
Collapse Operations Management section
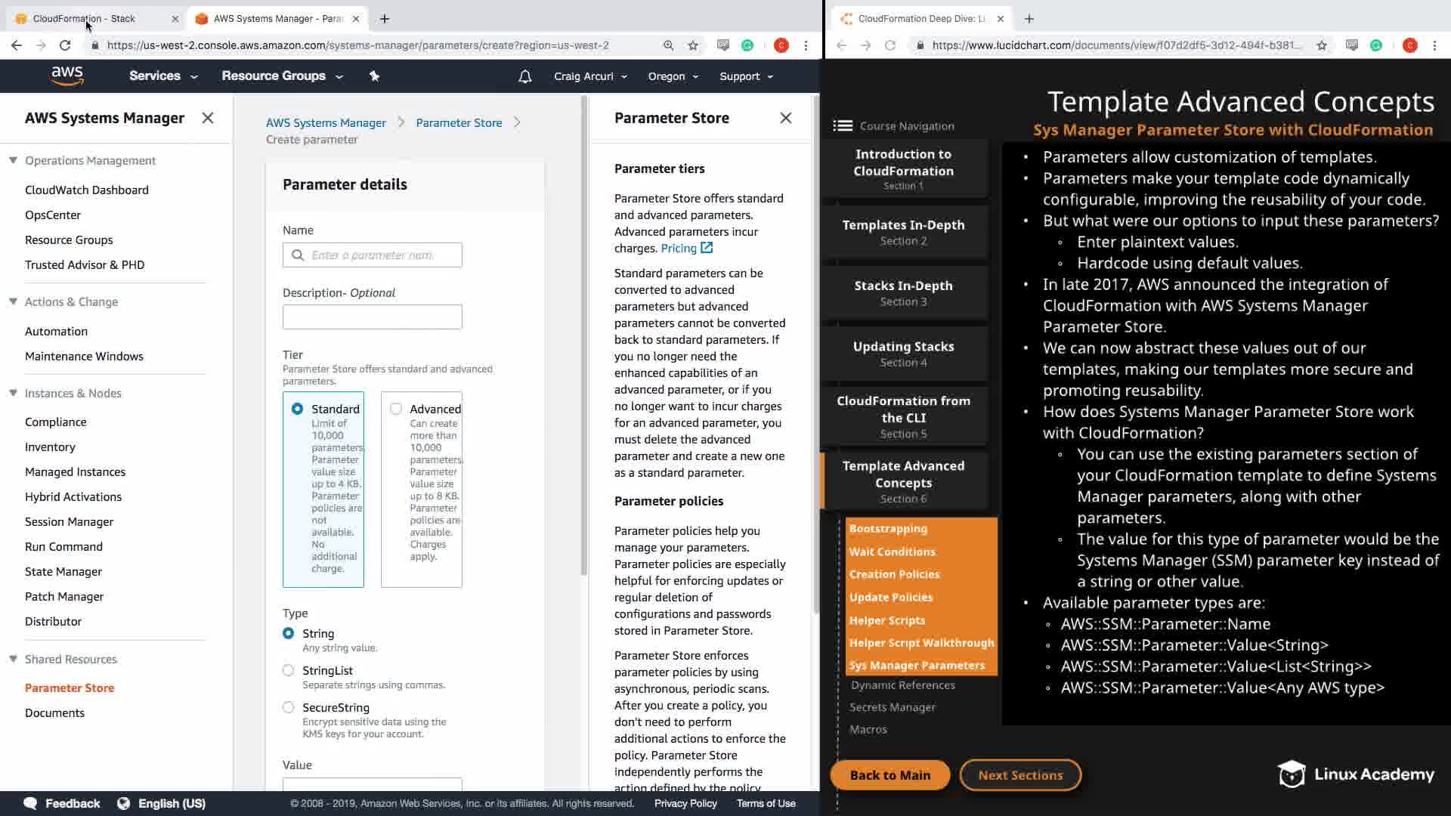[13, 160]
